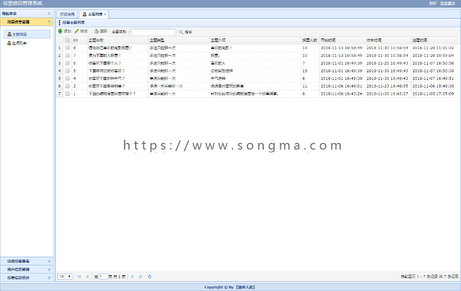Click the cell 针对比较流行的编程语言做一个投票调查。
461x291 pixels.
pyautogui.click(x=245, y=94)
